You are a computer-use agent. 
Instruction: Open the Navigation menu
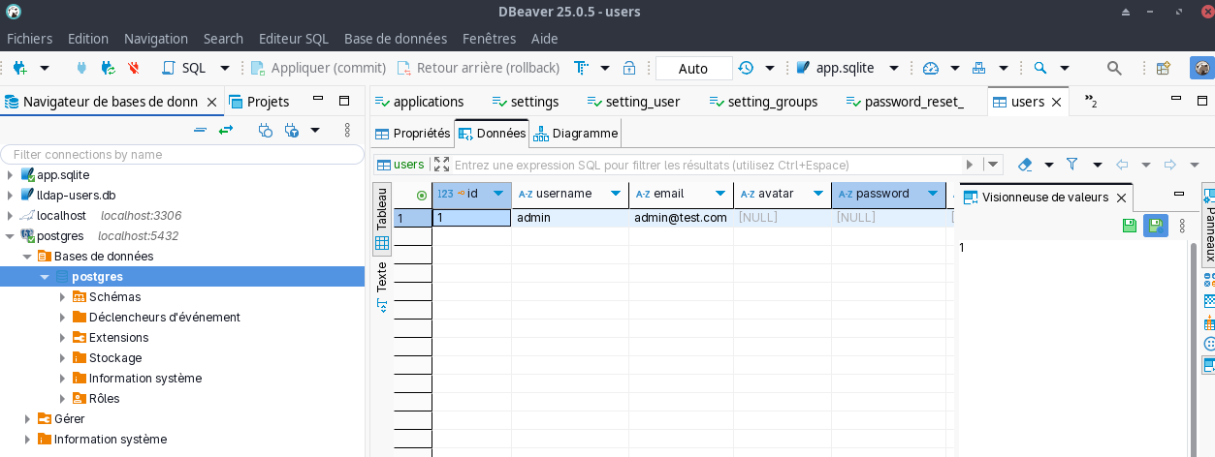pyautogui.click(x=156, y=39)
